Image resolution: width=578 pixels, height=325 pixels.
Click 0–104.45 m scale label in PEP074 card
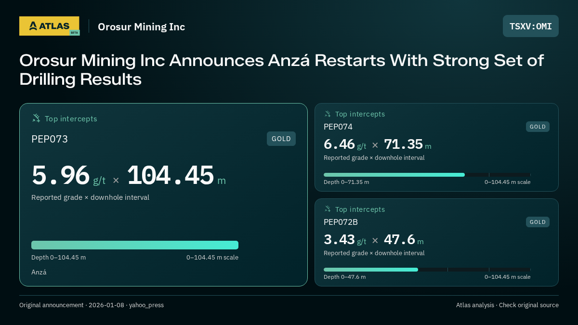(x=508, y=182)
